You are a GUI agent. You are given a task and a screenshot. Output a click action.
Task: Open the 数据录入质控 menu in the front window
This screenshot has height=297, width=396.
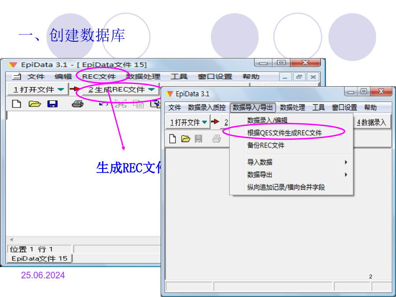207,108
